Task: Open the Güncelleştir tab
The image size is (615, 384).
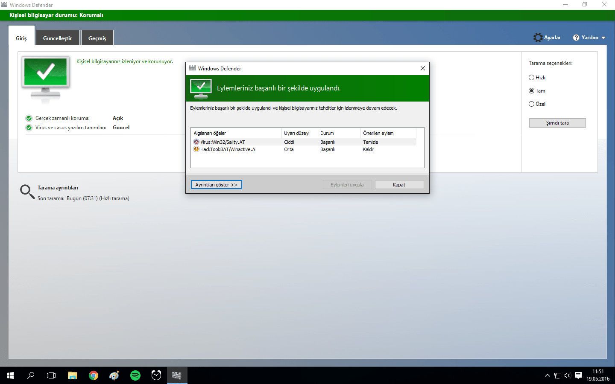Action: click(58, 38)
